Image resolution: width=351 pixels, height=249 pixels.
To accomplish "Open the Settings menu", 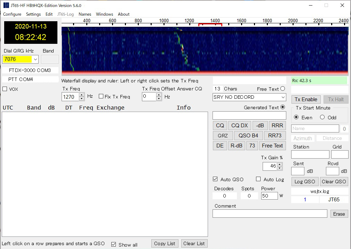I will click(33, 14).
